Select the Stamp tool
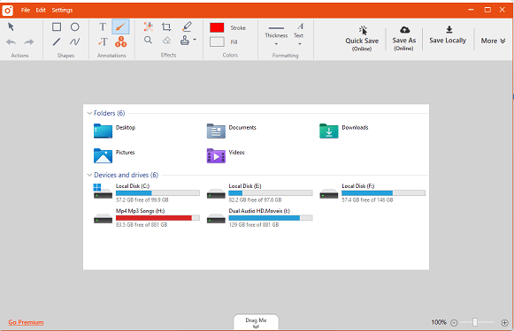Screen dimensions: 514x331 coord(185,41)
